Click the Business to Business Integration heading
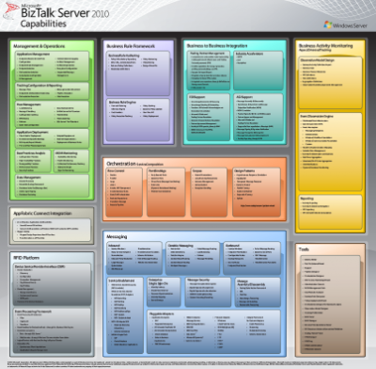This screenshot has height=369, width=376. (217, 46)
